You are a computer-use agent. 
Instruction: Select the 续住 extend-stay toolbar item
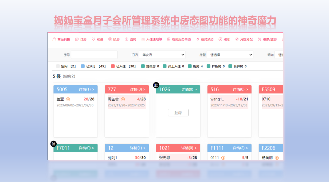click(x=97, y=39)
